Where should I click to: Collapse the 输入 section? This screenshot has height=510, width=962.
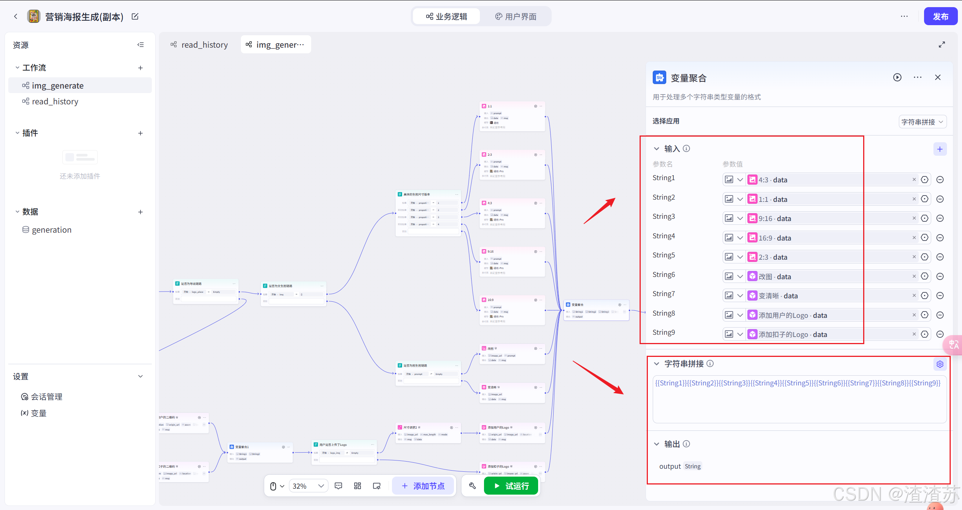(656, 149)
